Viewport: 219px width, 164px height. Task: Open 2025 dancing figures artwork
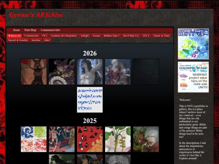click(x=62, y=139)
